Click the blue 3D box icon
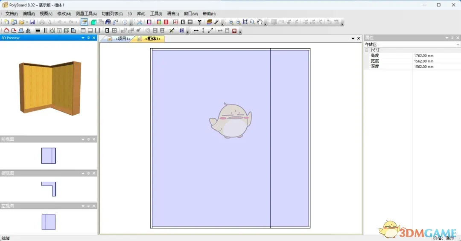Viewport: 461px width, 241px height. coord(108,22)
